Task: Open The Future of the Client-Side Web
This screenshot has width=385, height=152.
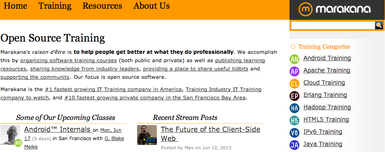Action: (210, 134)
